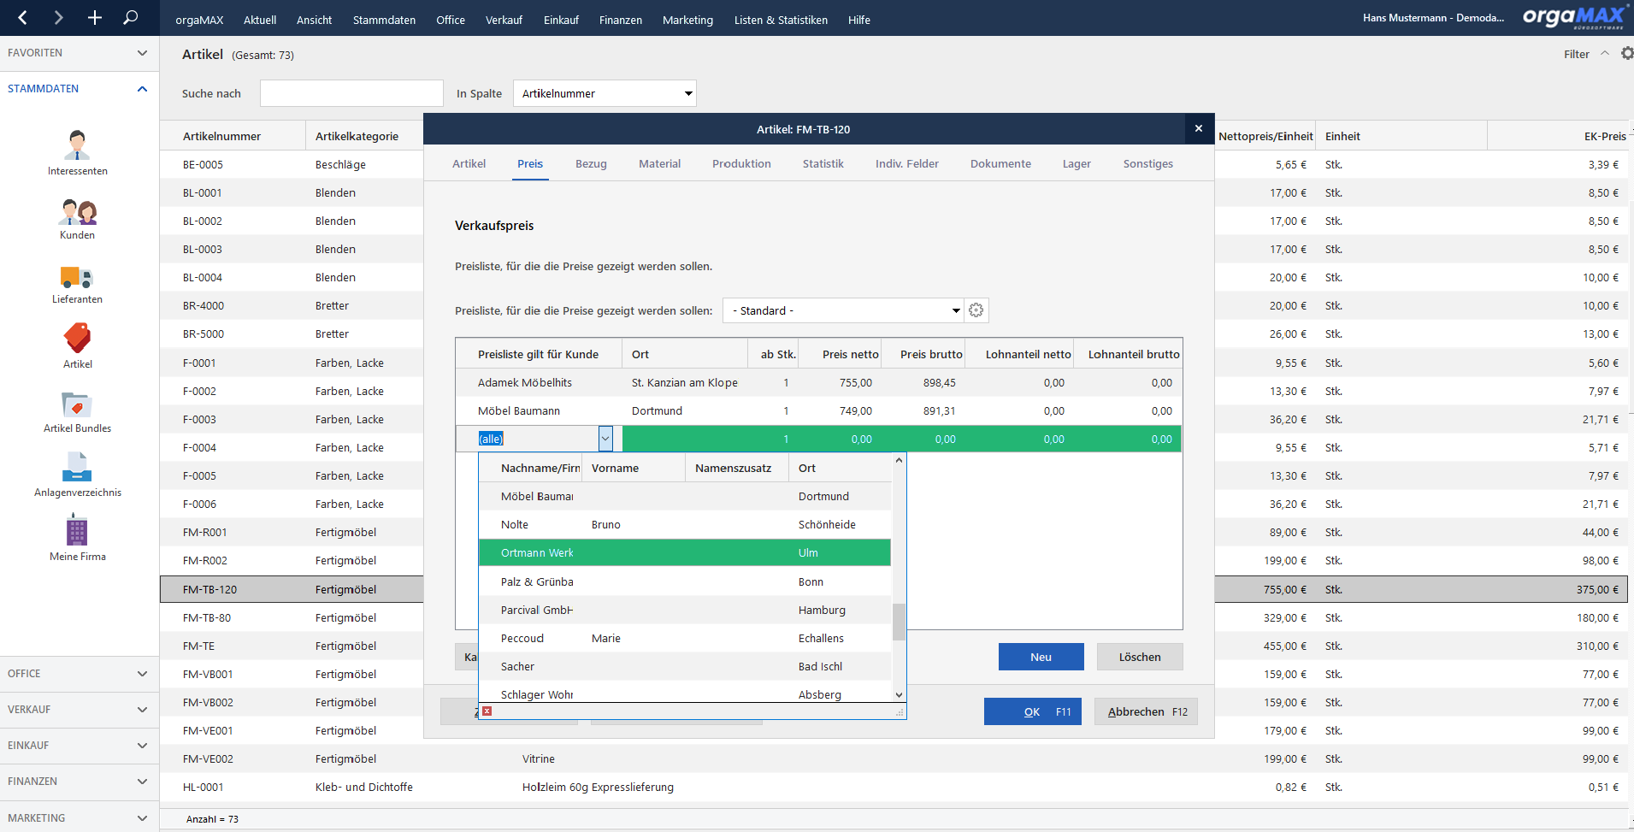Screen dimensions: 1634x832
Task: Select article row FM-VE002
Action: click(894, 758)
